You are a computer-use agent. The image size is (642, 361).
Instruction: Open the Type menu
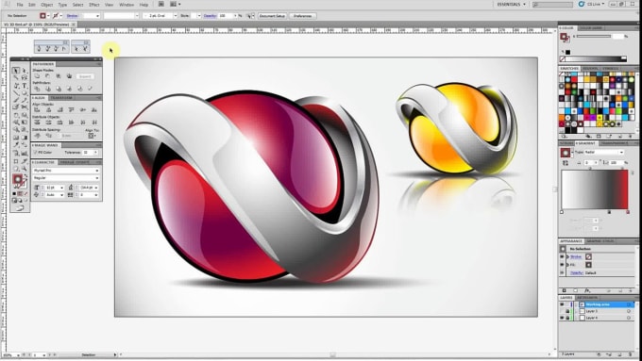coord(62,5)
